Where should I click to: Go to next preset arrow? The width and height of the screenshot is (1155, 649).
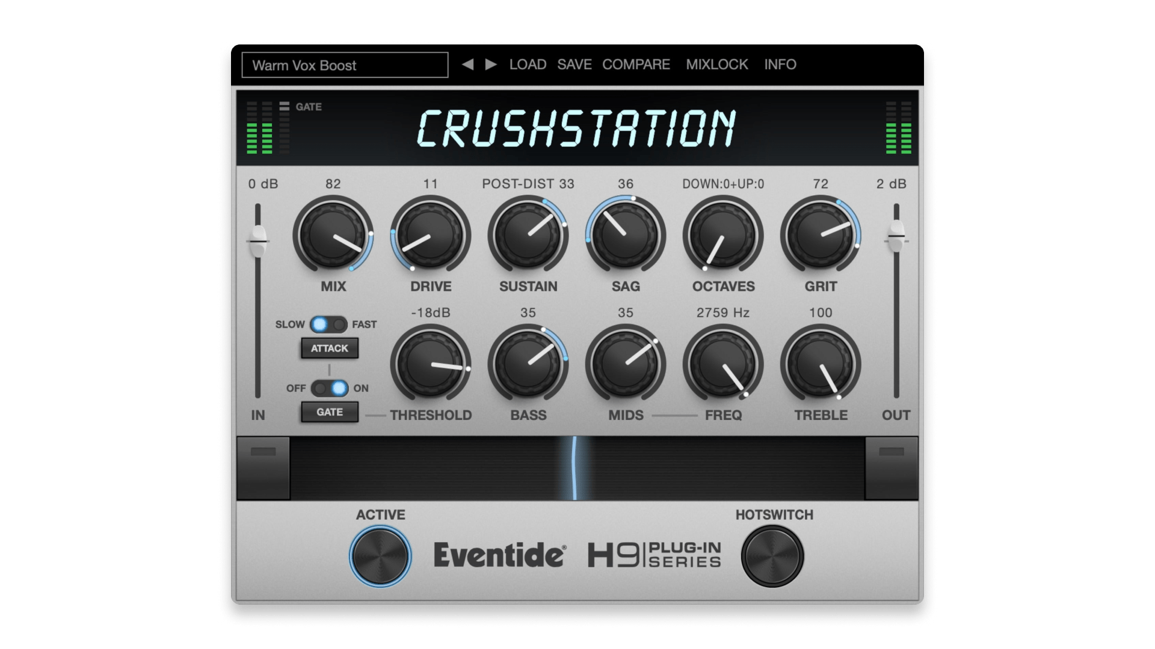491,64
